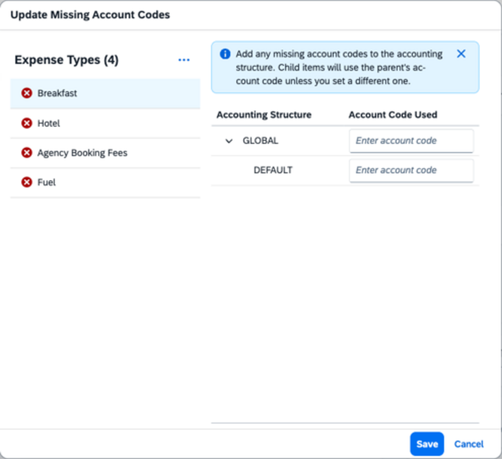Click the info message text about missing codes

(x=339, y=67)
